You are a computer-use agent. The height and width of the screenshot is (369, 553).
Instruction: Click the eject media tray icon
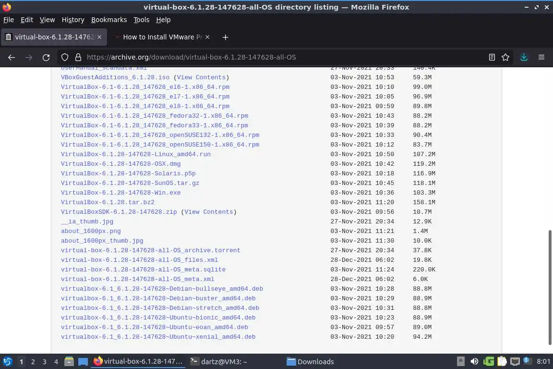pyautogui.click(x=461, y=361)
